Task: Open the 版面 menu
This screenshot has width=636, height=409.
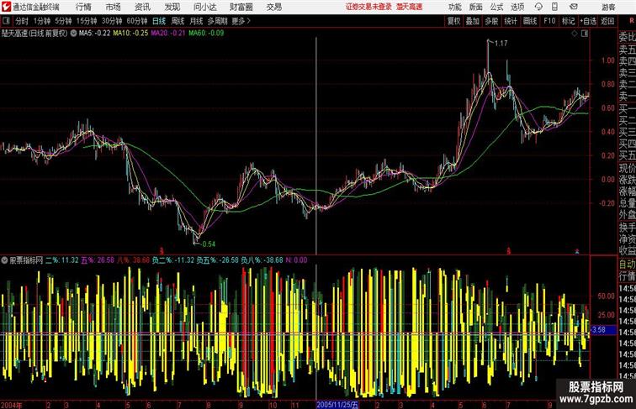Action: click(476, 7)
